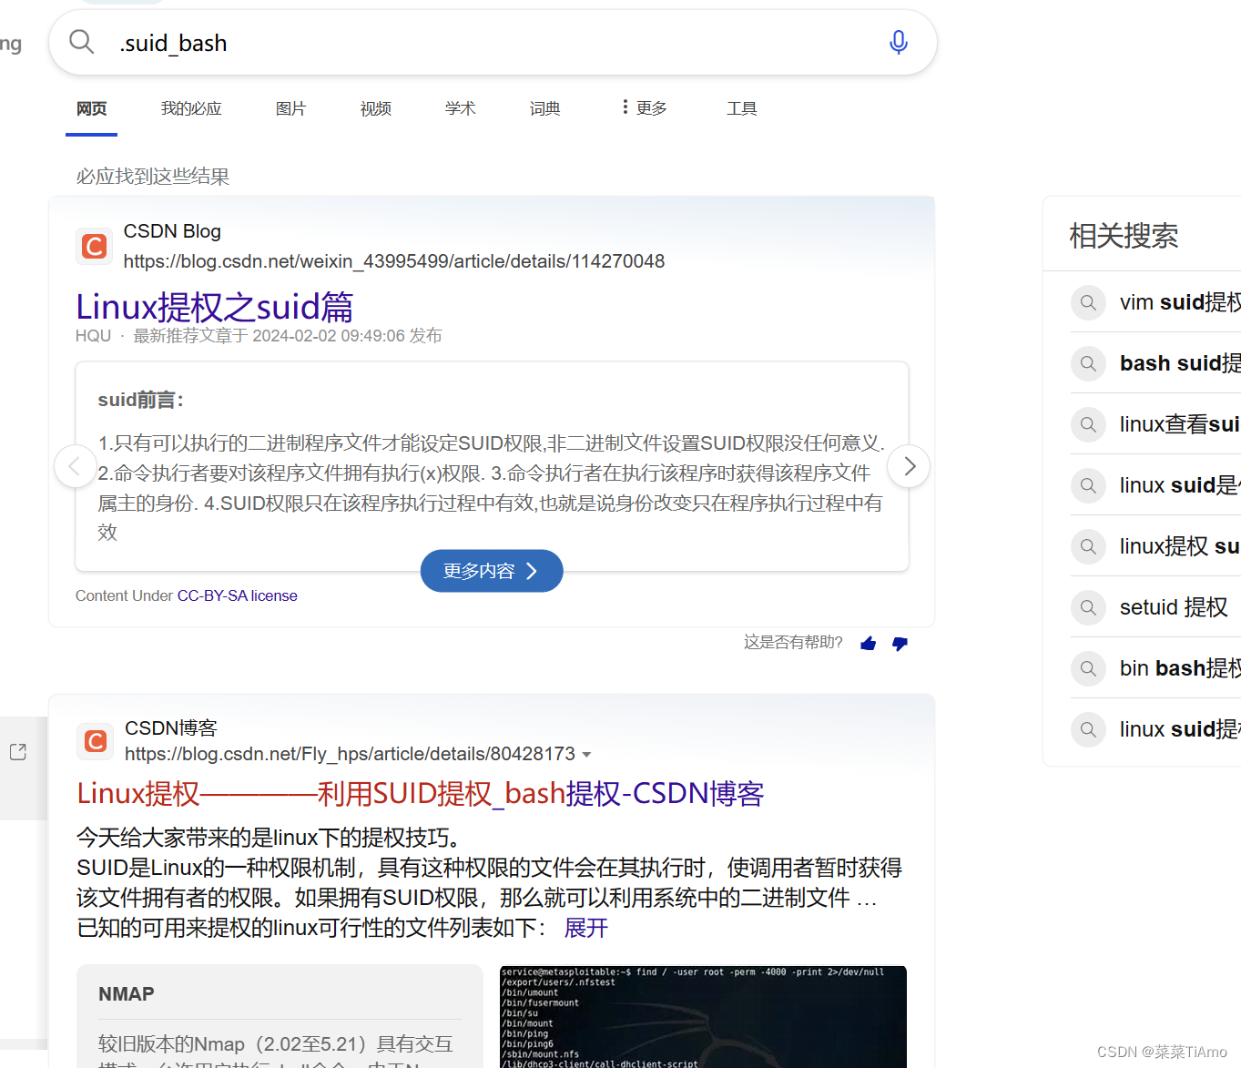Image resolution: width=1241 pixels, height=1068 pixels.
Task: Select the 网页 tab
Action: pyautogui.click(x=91, y=108)
